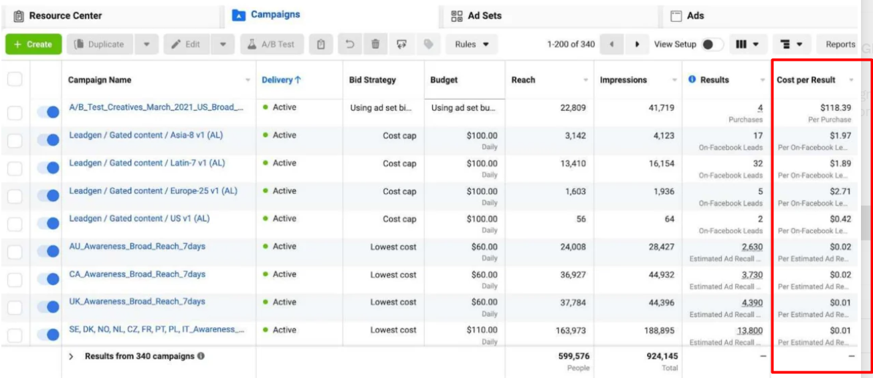Go to previous page of campaigns
Image resolution: width=873 pixels, height=378 pixels.
[611, 45]
